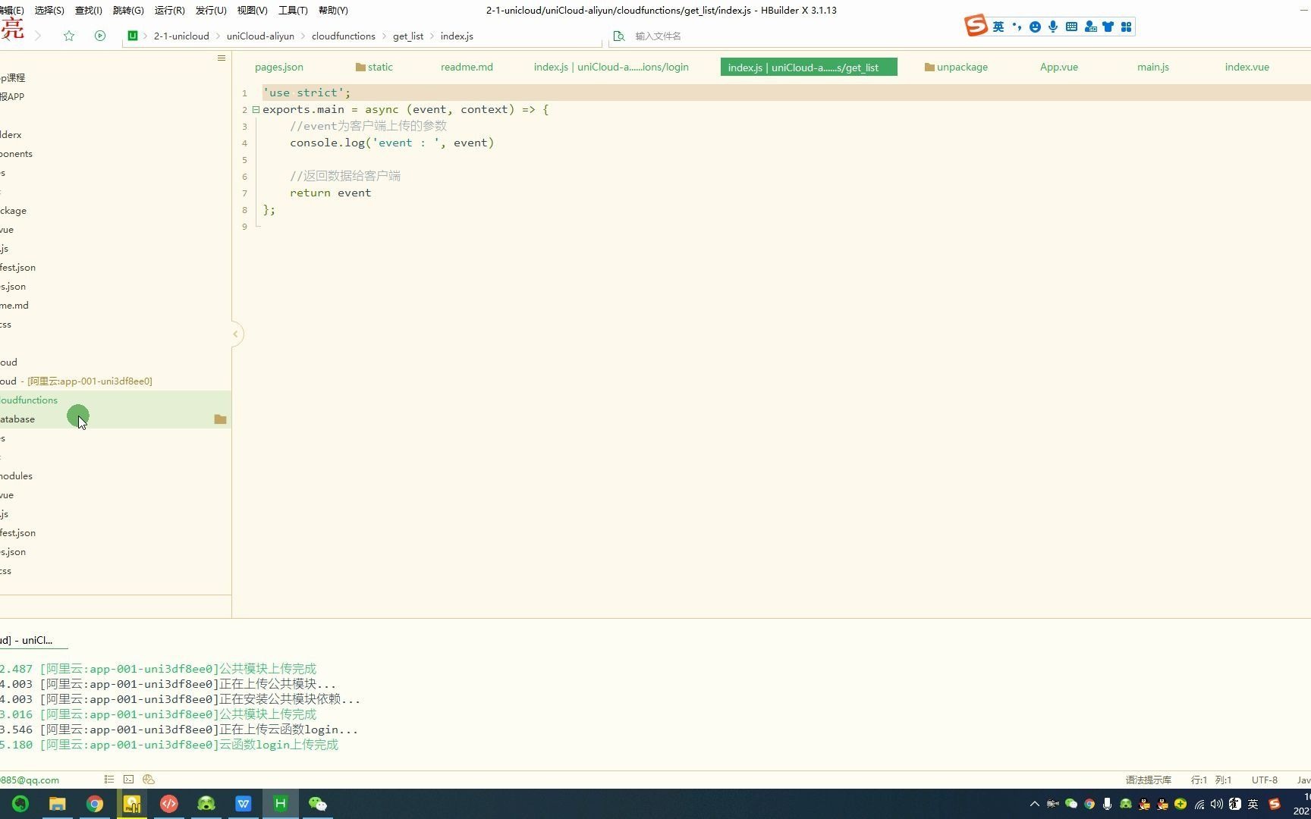Click the file search icon beside the filename box

pyautogui.click(x=619, y=36)
